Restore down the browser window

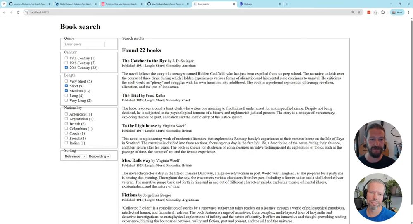(400, 4)
